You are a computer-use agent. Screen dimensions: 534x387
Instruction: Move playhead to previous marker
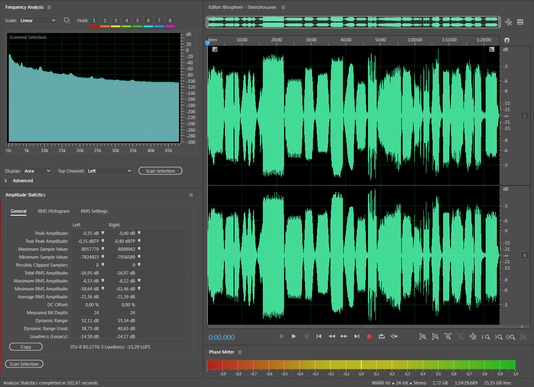[x=319, y=336]
